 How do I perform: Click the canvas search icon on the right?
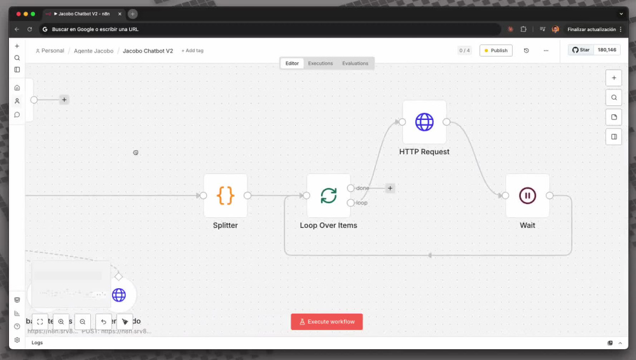coord(614,98)
